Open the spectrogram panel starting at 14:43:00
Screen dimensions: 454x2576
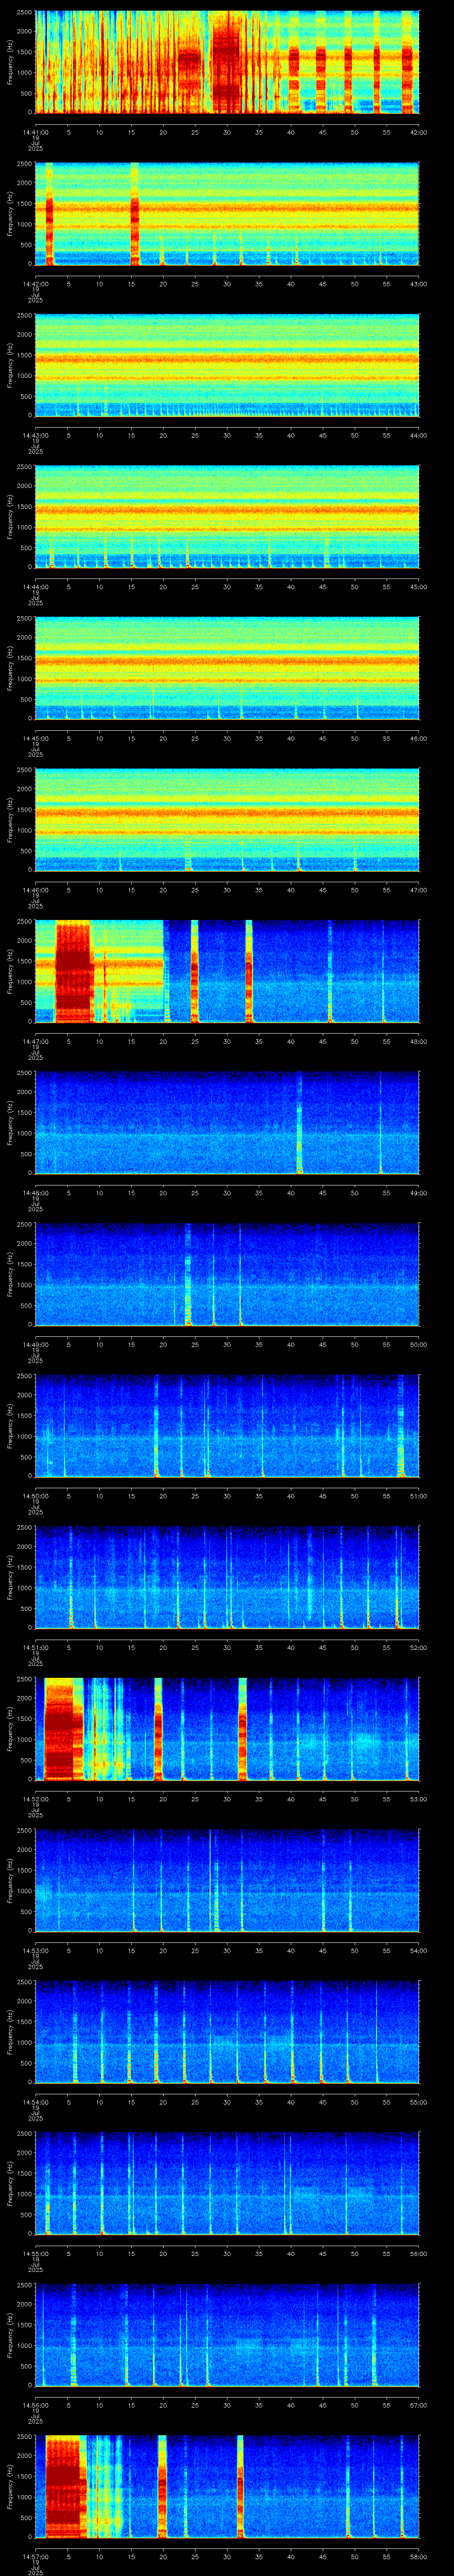coord(227,365)
